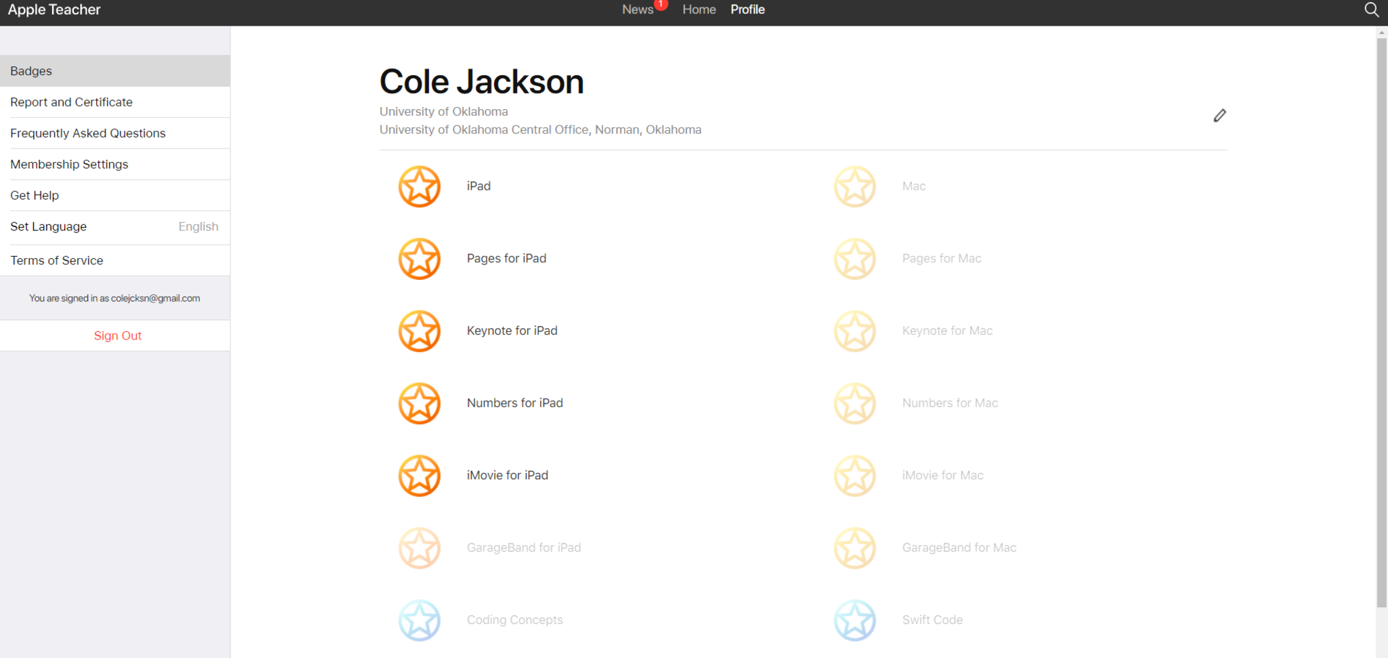The width and height of the screenshot is (1388, 658).
Task: Click the search magnifier icon
Action: (x=1371, y=9)
